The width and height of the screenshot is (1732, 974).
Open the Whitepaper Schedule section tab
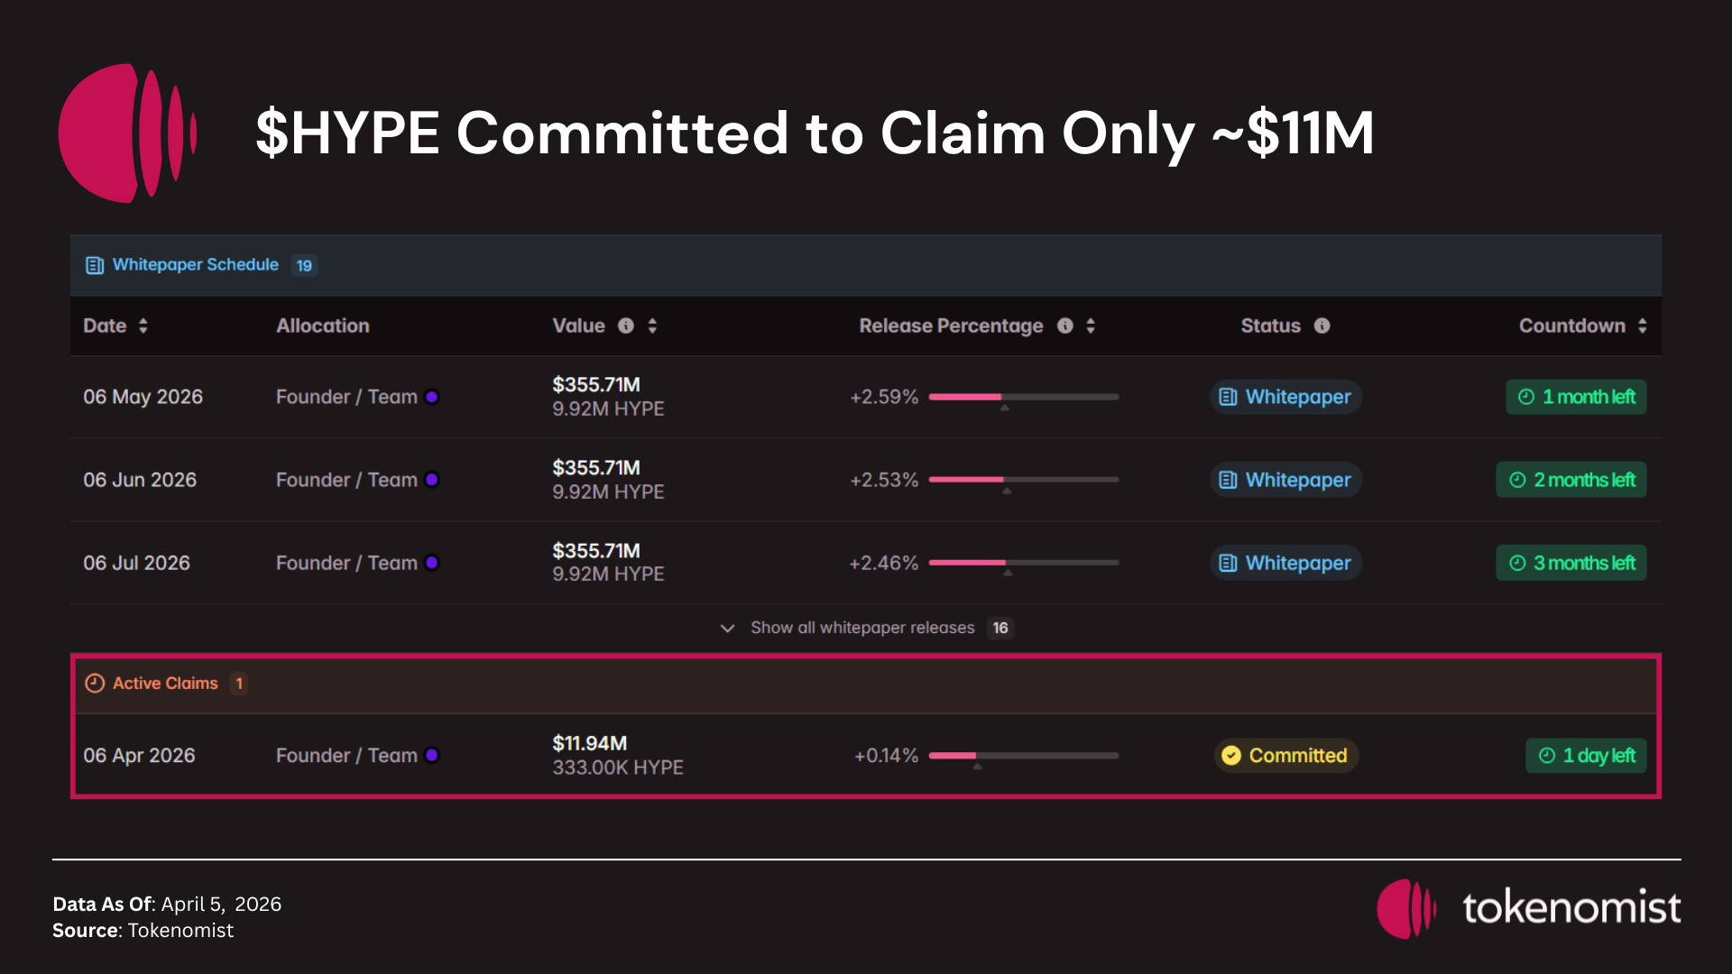click(x=195, y=265)
